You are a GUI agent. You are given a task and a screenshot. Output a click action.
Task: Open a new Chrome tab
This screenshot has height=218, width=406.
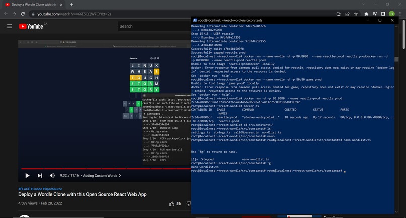pyautogui.click(x=71, y=5)
